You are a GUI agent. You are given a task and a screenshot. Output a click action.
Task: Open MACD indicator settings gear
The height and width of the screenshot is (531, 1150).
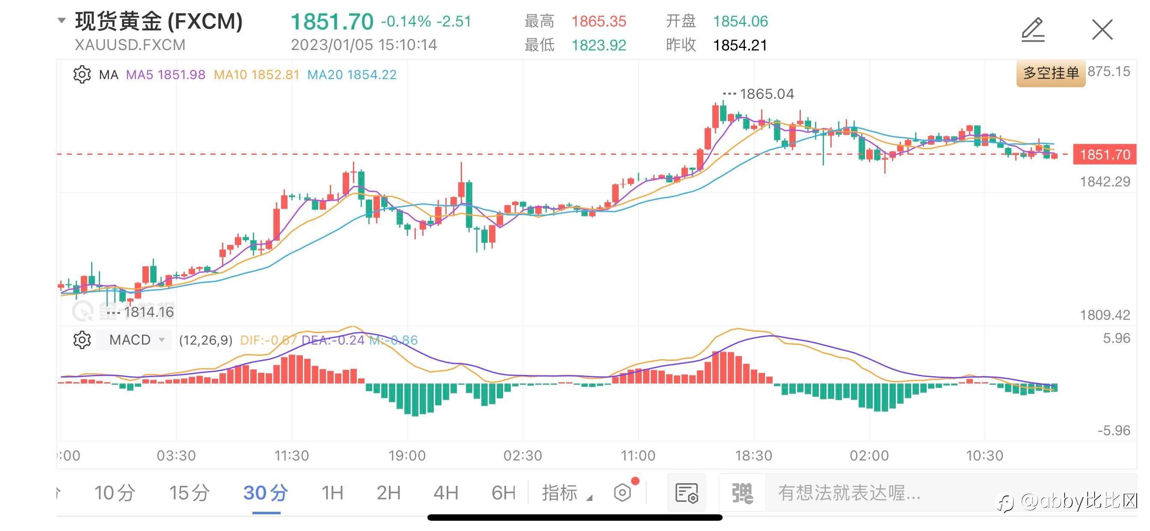point(82,340)
